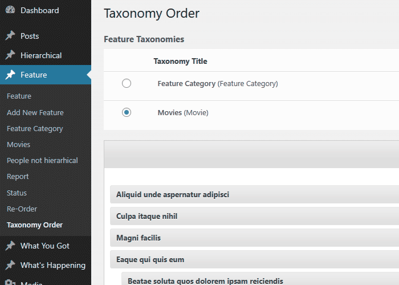The height and width of the screenshot is (285, 399).
Task: Click the Dashboard gauge icon
Action: pos(10,10)
